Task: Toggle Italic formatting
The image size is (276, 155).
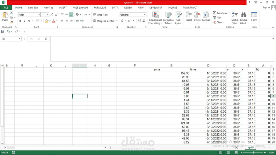Action: [x=25, y=21]
